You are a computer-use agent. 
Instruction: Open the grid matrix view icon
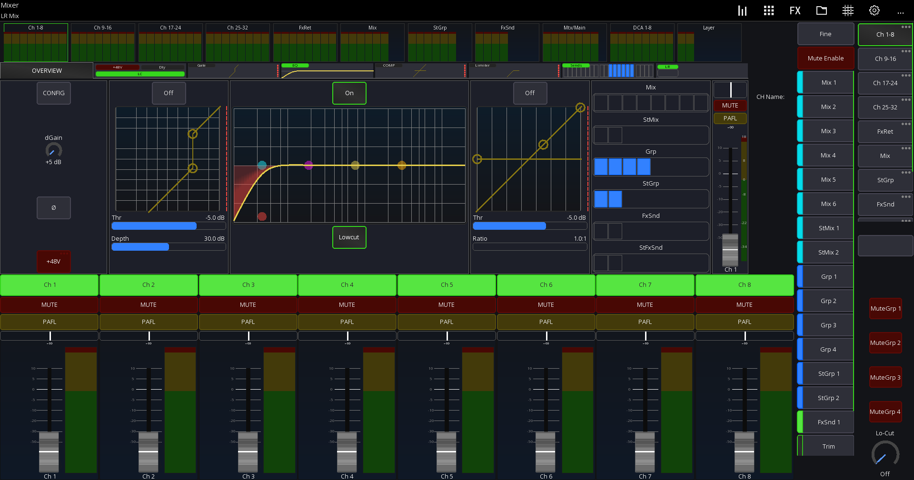click(768, 10)
